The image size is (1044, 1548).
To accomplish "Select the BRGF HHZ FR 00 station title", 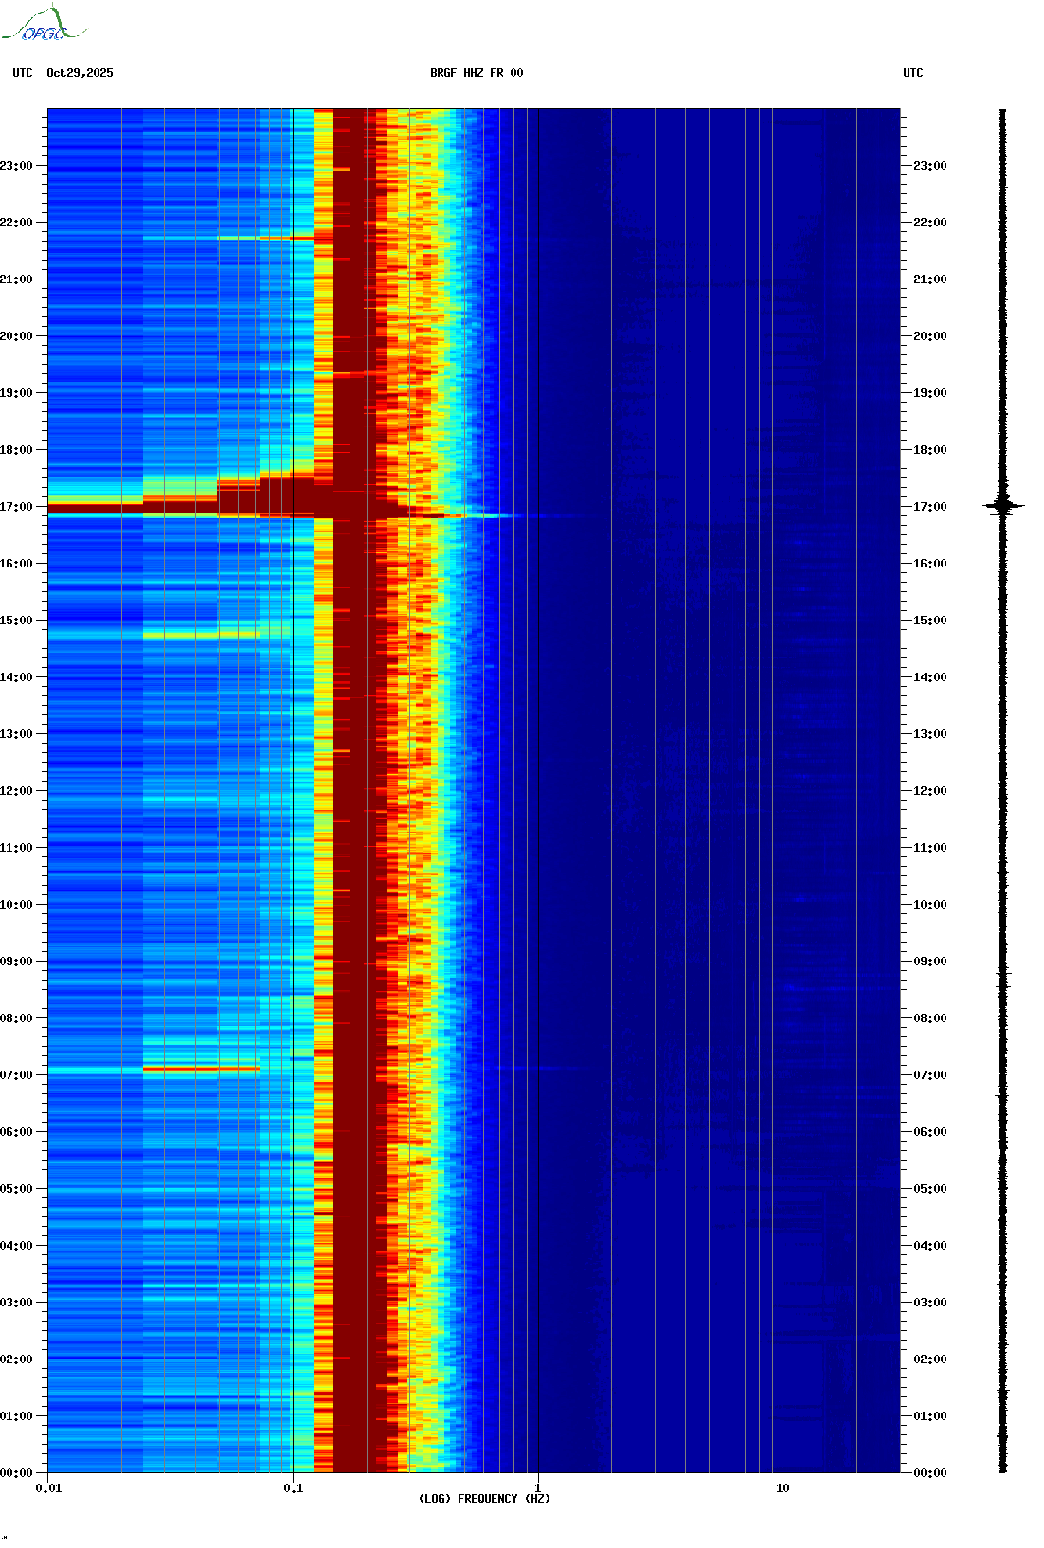I will pos(476,73).
